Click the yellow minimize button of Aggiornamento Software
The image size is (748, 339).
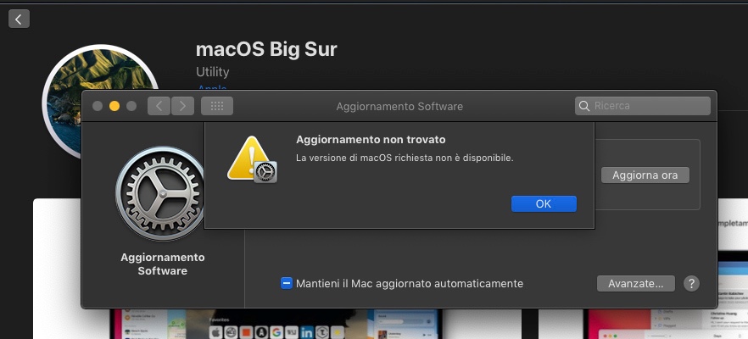click(x=114, y=106)
